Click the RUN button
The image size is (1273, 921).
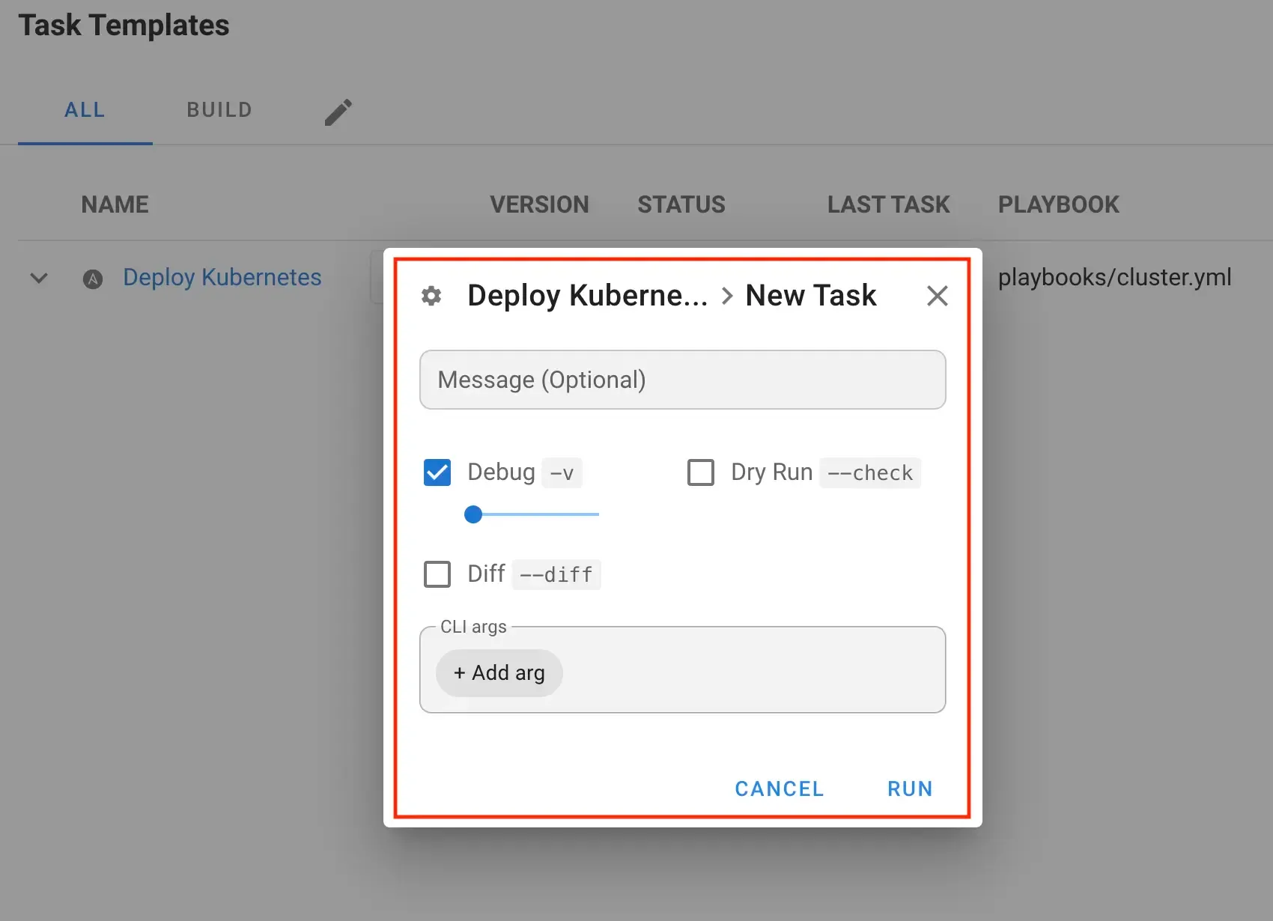tap(909, 788)
